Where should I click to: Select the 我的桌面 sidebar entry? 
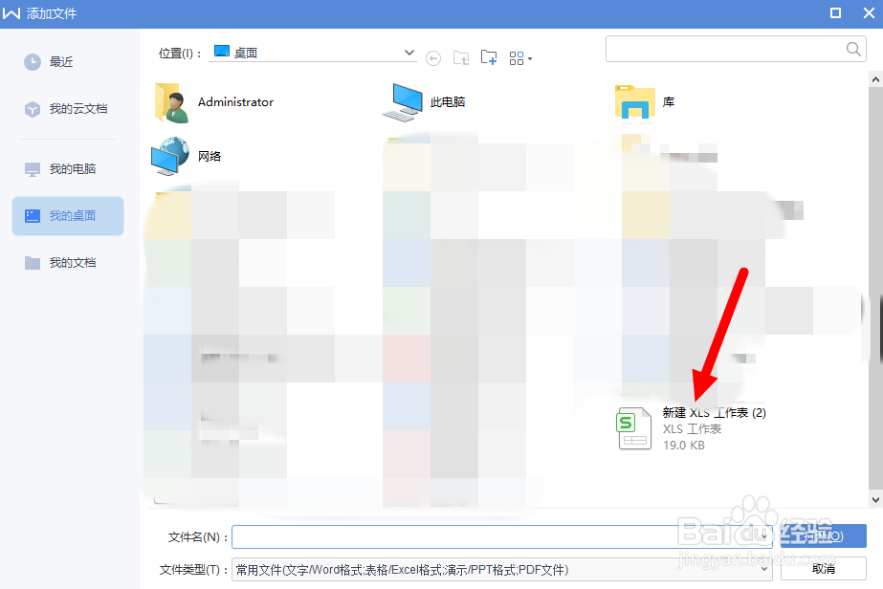(x=67, y=216)
